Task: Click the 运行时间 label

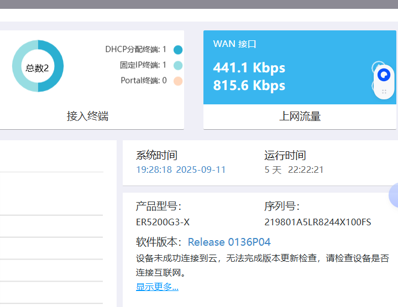Action: [x=285, y=155]
